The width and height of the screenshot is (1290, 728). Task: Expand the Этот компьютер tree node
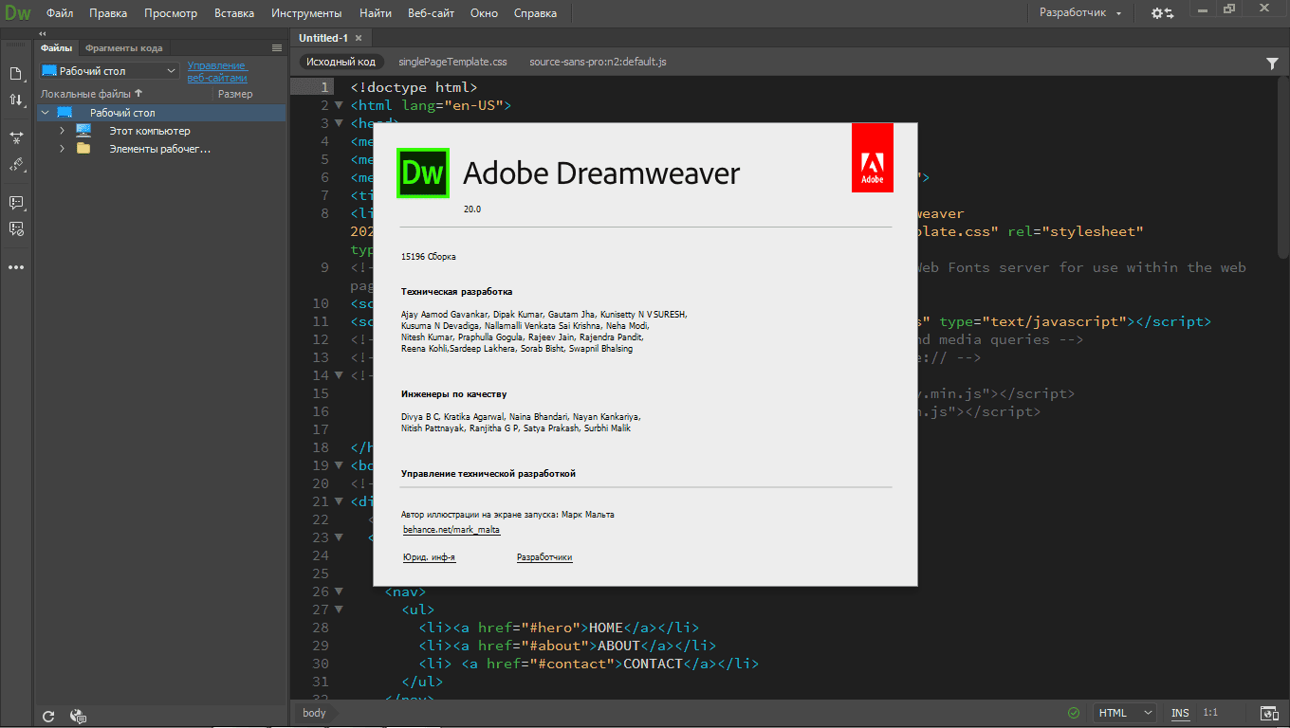62,131
